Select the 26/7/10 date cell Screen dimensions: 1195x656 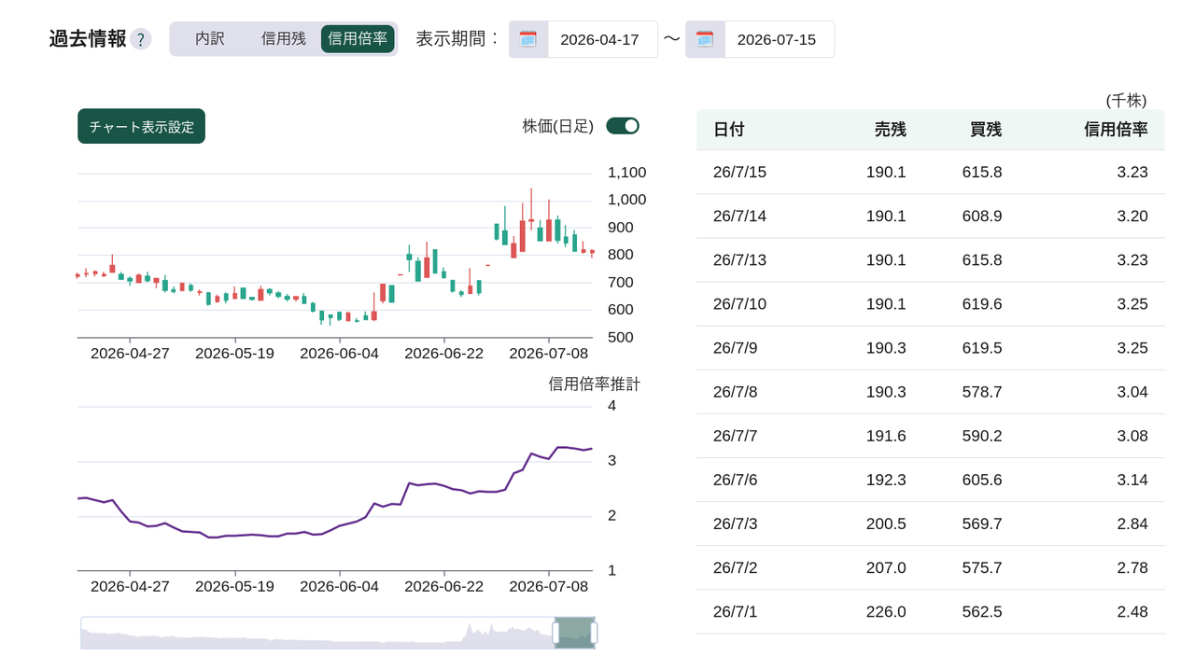tap(739, 304)
